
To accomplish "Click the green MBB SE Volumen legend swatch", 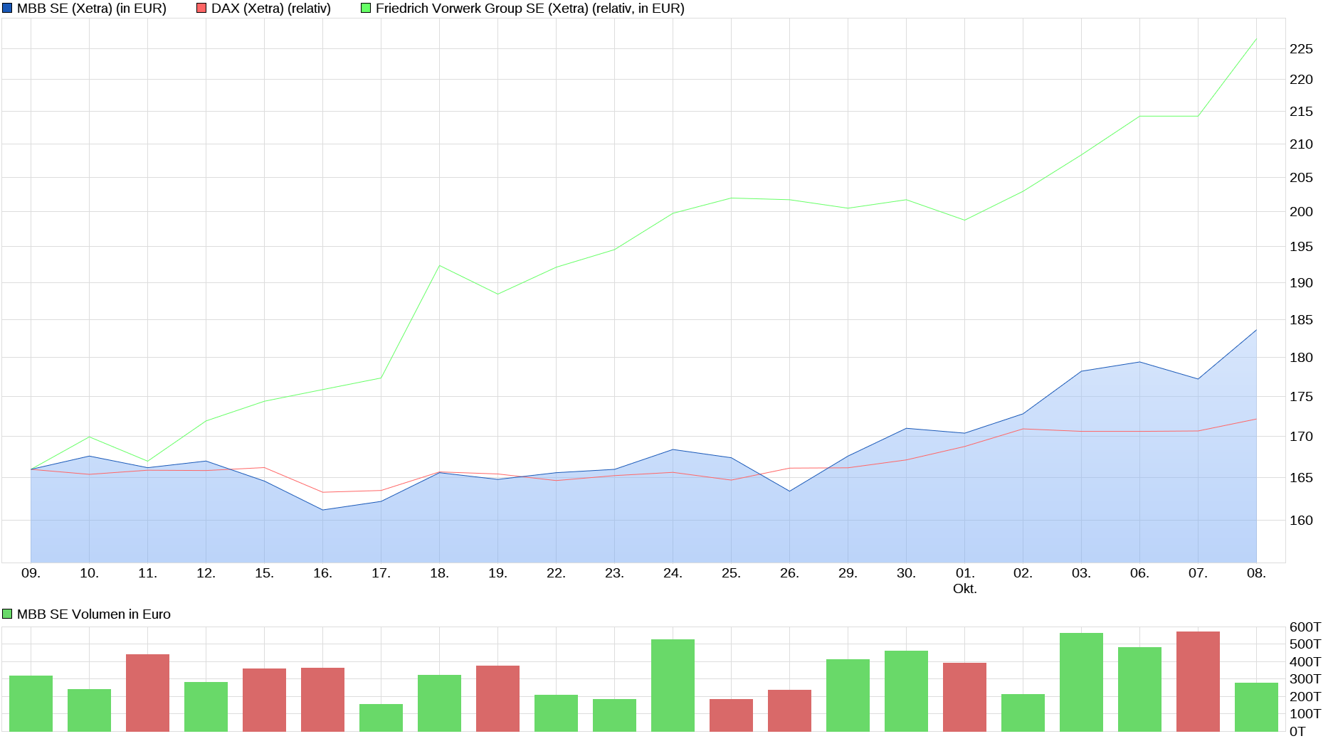I will 7,614.
